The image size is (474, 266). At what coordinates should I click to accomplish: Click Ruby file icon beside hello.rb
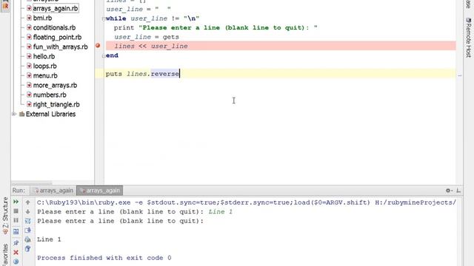pyautogui.click(x=29, y=56)
